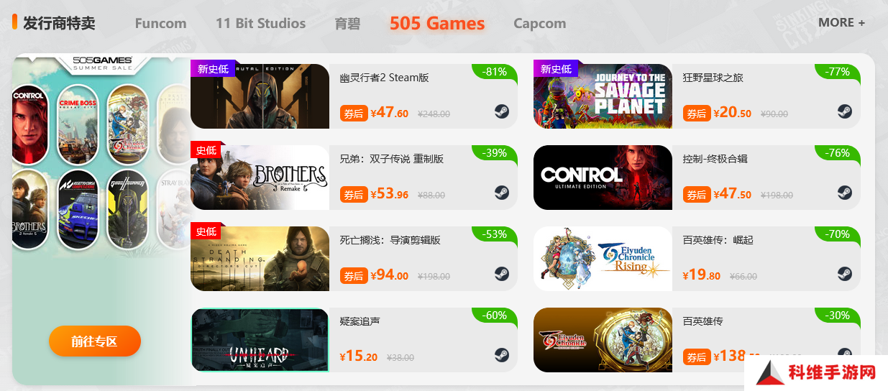Viewport: 888px width, 391px height.
Task: Click Steam icon on 幽灵行者2 card
Action: point(501,111)
